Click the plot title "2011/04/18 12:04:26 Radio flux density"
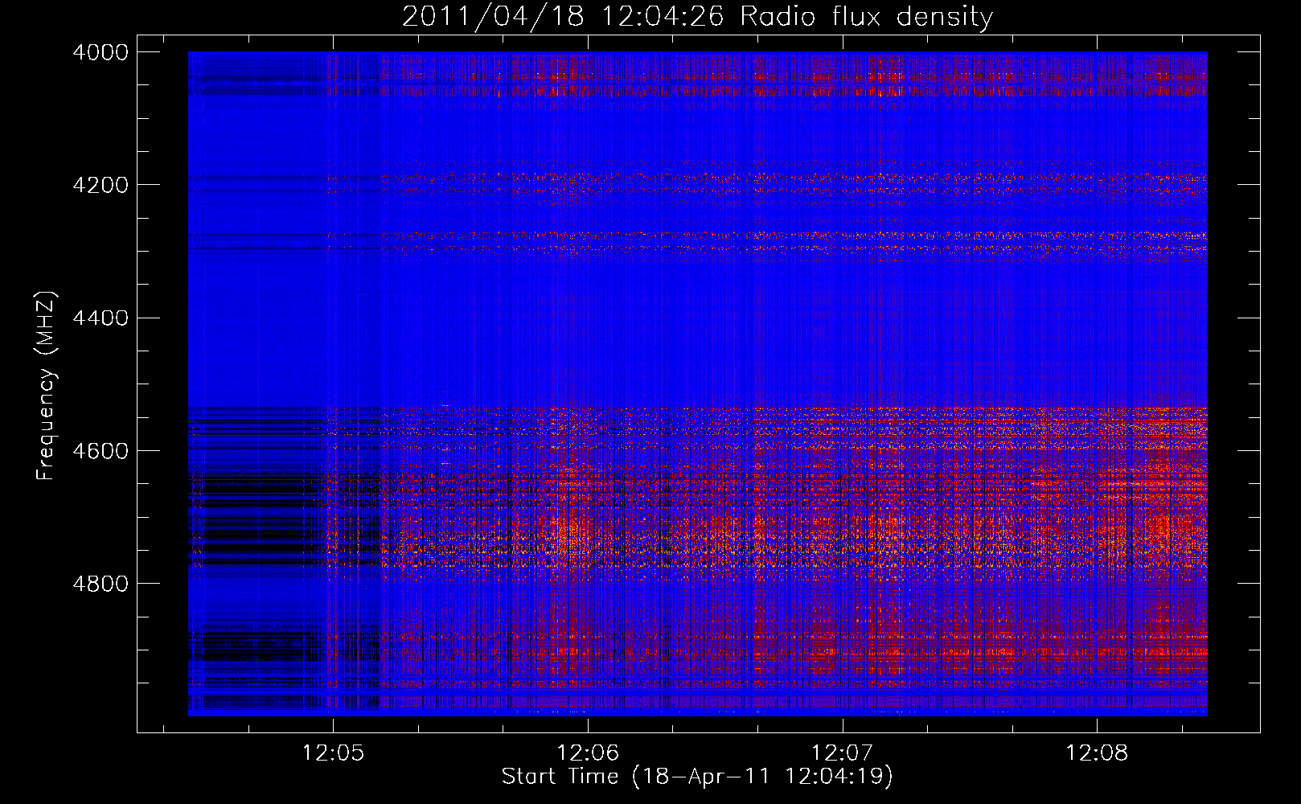1301x804 pixels. coord(697,16)
